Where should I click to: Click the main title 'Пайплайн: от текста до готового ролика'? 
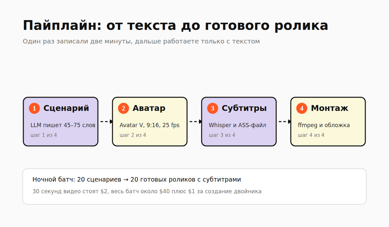pyautogui.click(x=175, y=26)
